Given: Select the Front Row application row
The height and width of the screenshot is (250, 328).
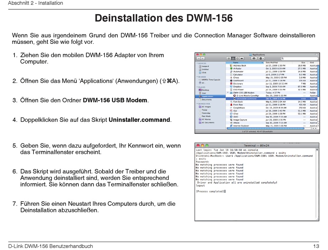Looking at the screenshot, I should coord(272,104).
